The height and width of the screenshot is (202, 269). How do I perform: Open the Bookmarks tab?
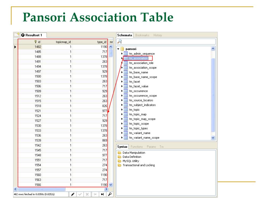point(142,35)
